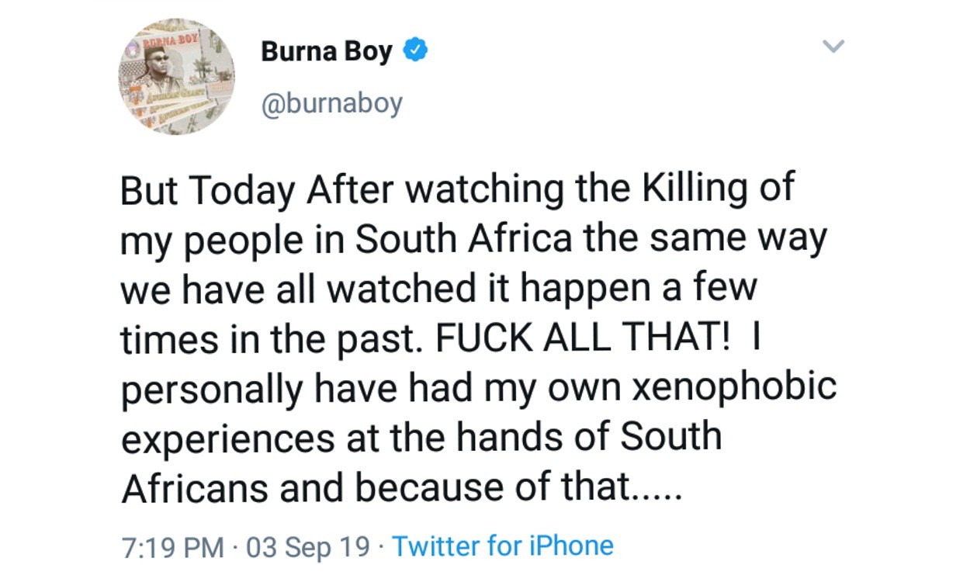970x582 pixels.
Task: Click the @burnaboy handle
Action: (331, 103)
